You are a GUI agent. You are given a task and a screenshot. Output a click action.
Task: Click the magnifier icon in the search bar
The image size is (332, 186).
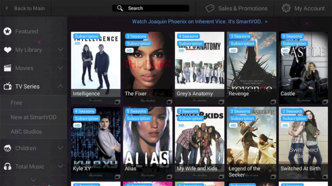click(x=120, y=8)
